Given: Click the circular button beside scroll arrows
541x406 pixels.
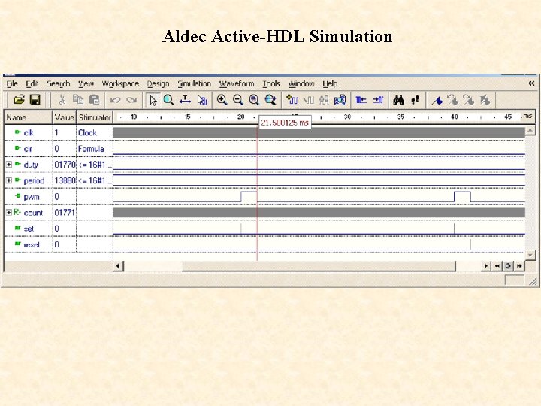Looking at the screenshot, I should click(x=508, y=266).
